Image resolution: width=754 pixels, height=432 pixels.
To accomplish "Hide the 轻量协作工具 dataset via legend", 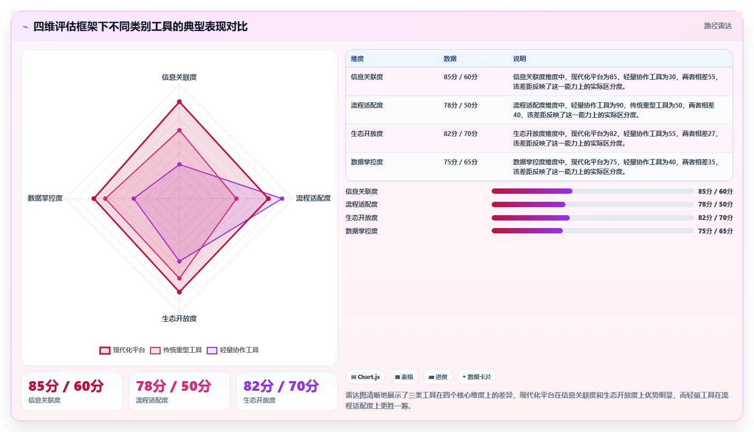I will click(x=232, y=350).
